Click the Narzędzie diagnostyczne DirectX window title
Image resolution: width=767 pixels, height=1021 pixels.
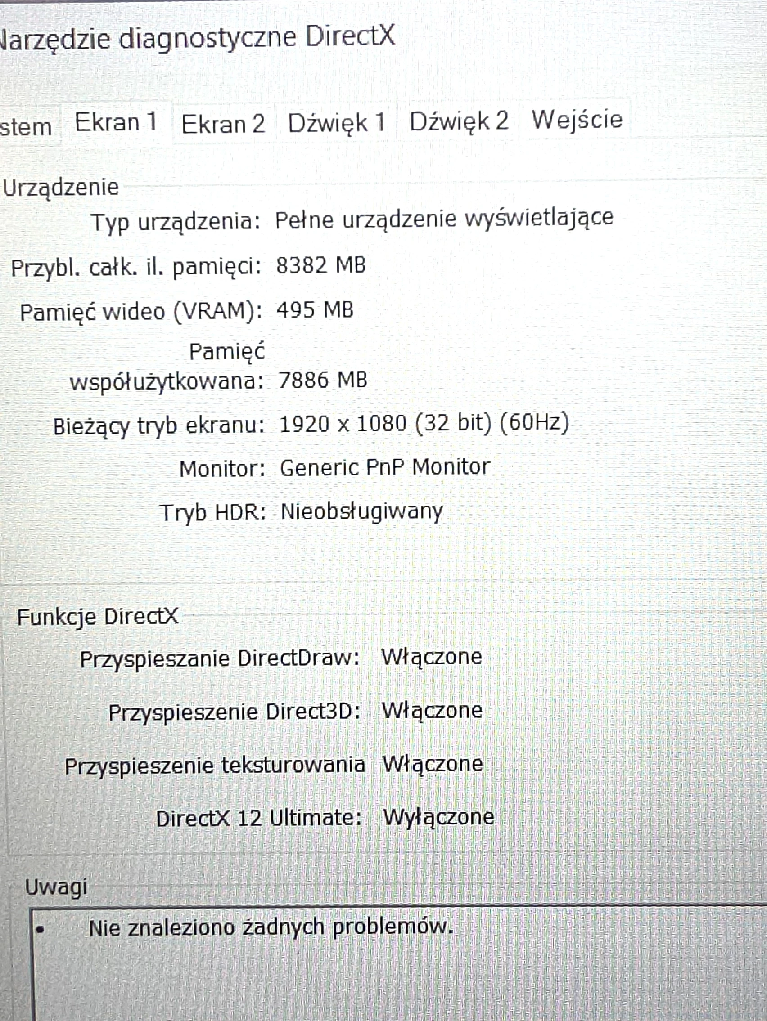coord(196,37)
